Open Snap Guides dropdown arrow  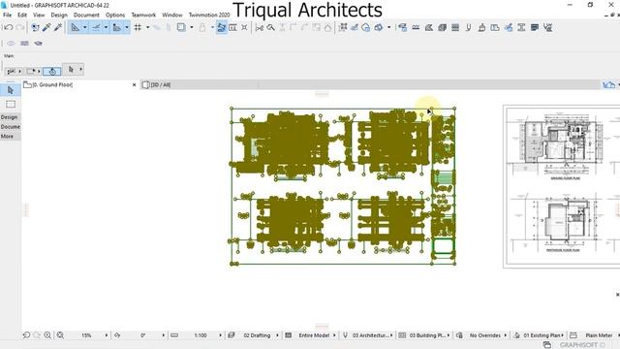click(106, 27)
